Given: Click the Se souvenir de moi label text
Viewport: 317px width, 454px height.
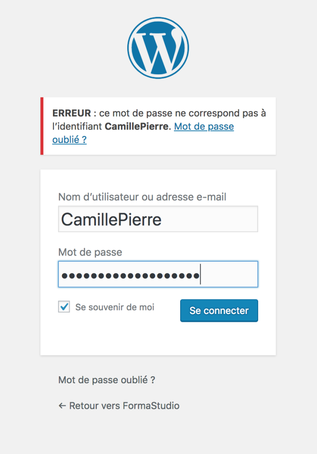Looking at the screenshot, I should 115,307.
